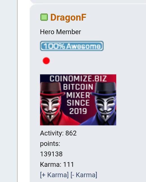This screenshot has width=146, height=182.
Task: Click the blue masked figure in banner
Action: 104,103
